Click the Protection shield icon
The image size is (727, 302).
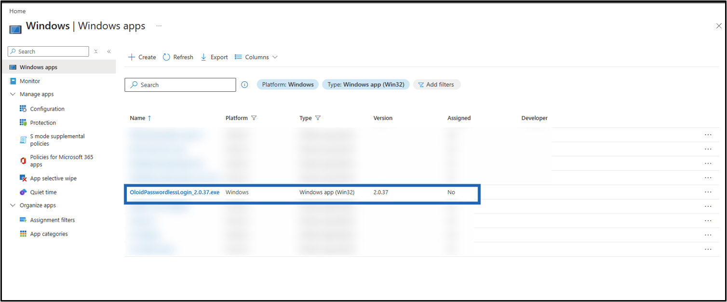point(23,123)
